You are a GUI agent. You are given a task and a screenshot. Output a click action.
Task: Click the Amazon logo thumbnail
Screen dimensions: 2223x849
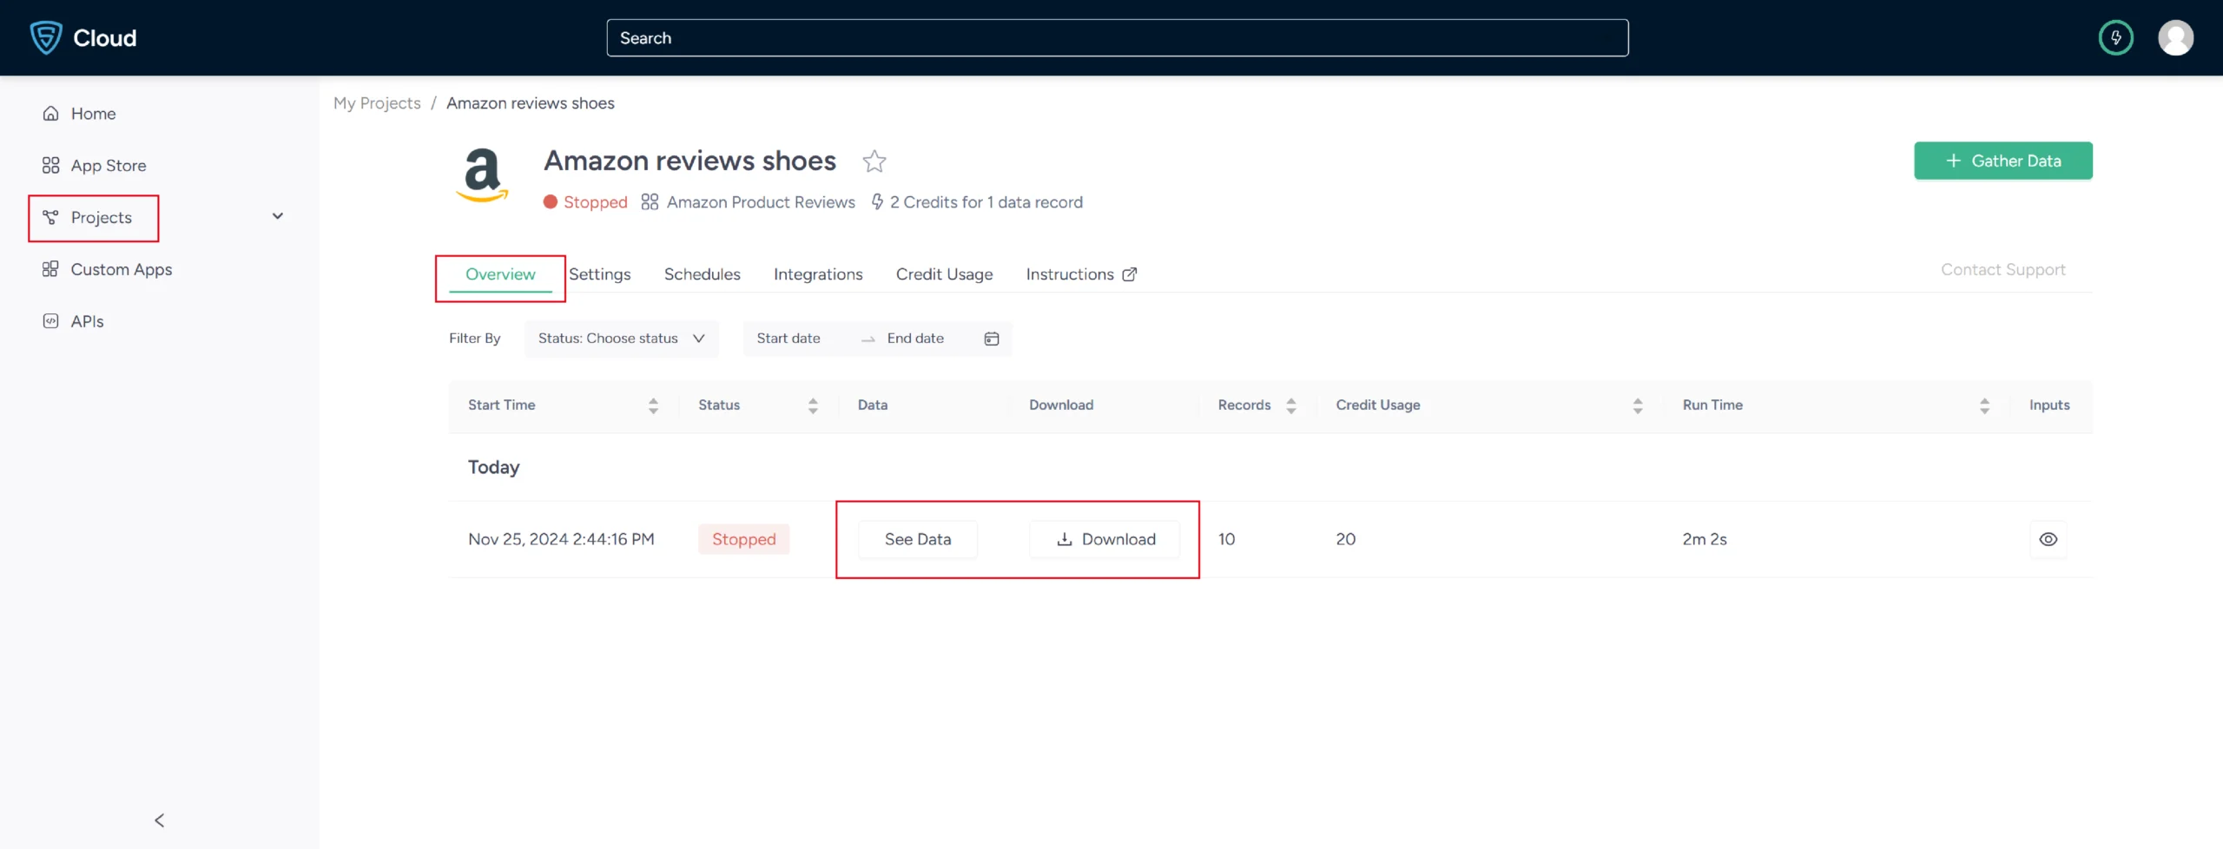click(x=482, y=174)
